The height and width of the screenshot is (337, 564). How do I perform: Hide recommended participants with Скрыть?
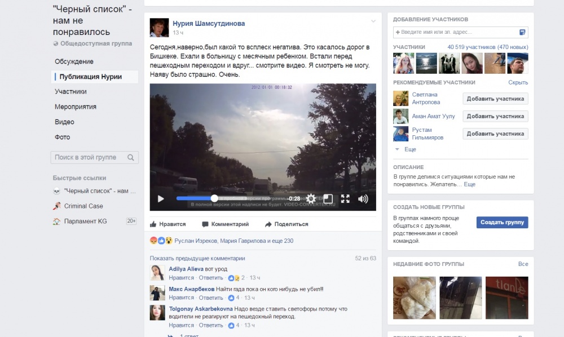pyautogui.click(x=518, y=83)
